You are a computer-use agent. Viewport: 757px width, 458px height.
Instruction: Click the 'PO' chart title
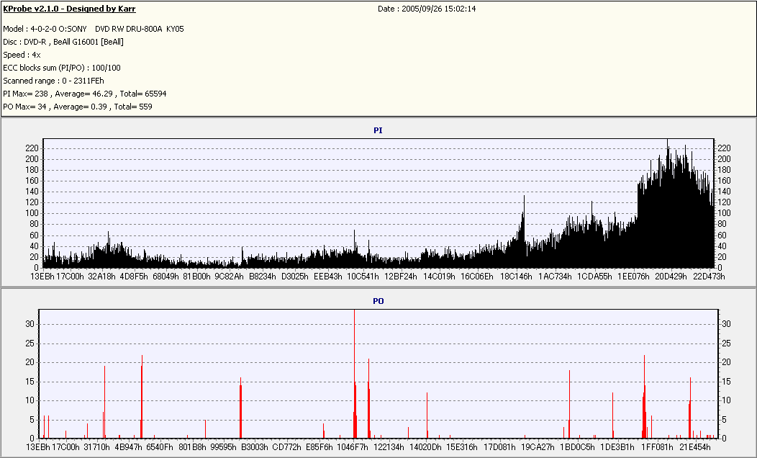point(378,301)
